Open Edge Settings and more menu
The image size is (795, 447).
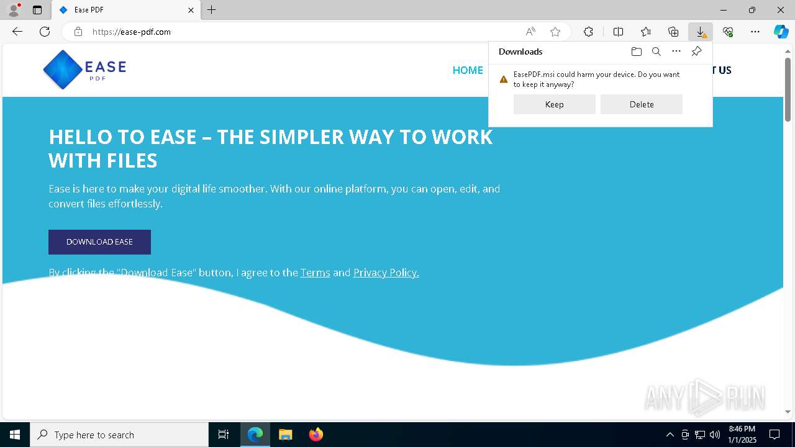coord(755,32)
